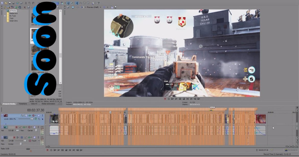This screenshot has width=299, height=157.
Task: Cut the selection with the scissors icon
Action: (x=26, y=3)
